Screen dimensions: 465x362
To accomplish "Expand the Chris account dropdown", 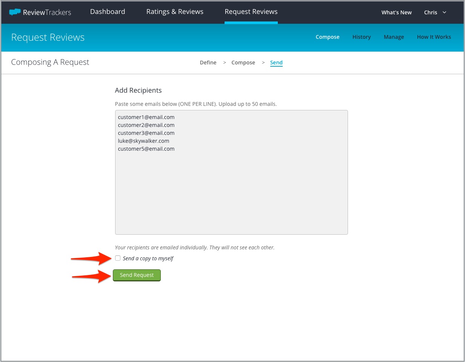I will 435,12.
